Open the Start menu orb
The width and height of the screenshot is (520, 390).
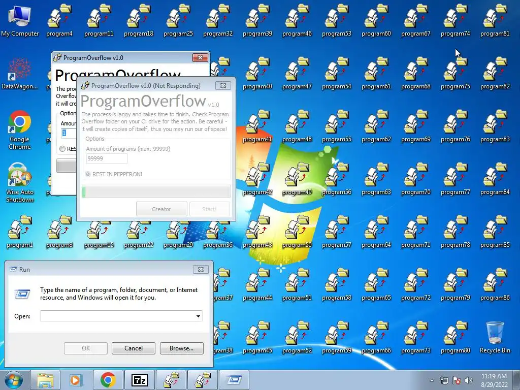pyautogui.click(x=13, y=380)
